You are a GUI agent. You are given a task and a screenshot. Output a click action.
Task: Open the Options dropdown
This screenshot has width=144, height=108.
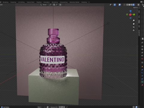[136, 7]
